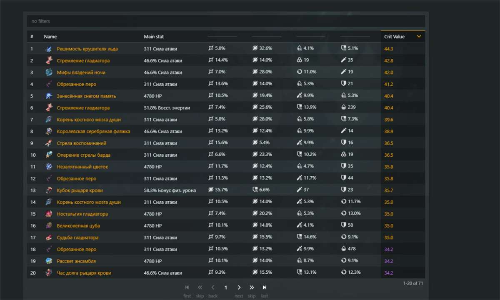The height and width of the screenshot is (300, 500).
Task: Sort table by Main stat column
Action: pos(154,37)
